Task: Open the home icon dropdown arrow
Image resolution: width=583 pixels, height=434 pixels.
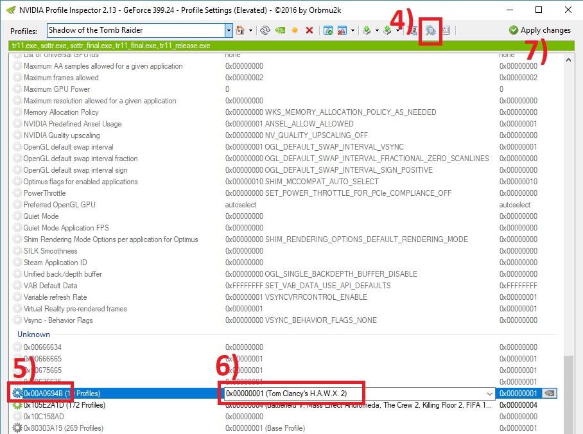Action: point(250,30)
